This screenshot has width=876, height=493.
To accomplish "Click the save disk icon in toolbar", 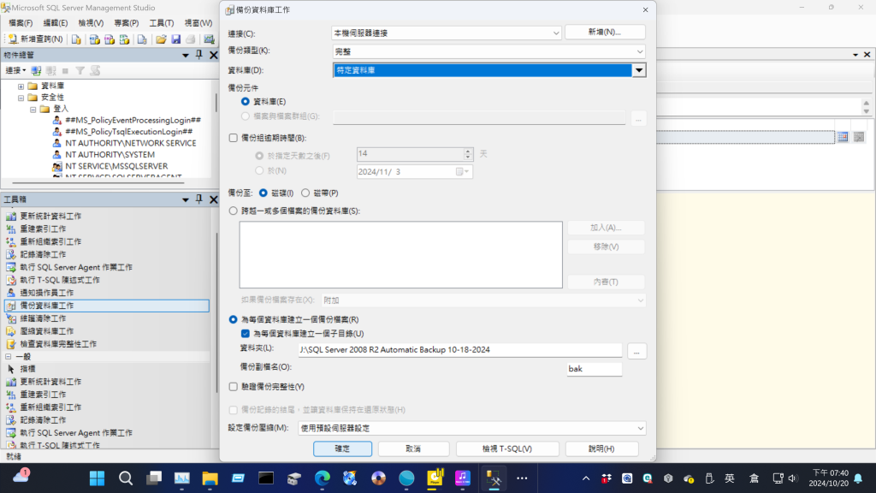I will [175, 39].
